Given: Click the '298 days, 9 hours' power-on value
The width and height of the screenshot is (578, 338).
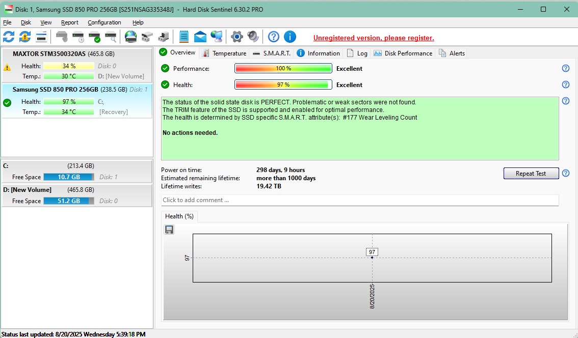Looking at the screenshot, I should 280,170.
